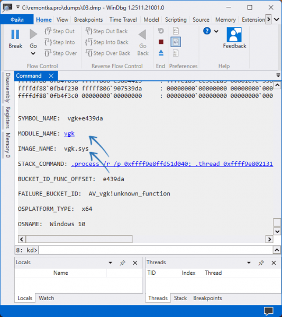The image size is (282, 317).
Task: Click the blue Help question mark
Action: tap(207, 31)
